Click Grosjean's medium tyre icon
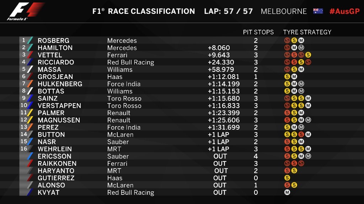This screenshot has width=364, height=204. [294, 76]
